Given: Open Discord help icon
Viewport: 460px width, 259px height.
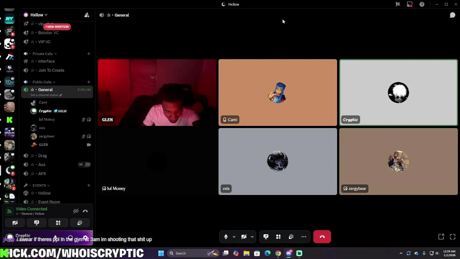Looking at the screenshot, I should tap(422, 4).
